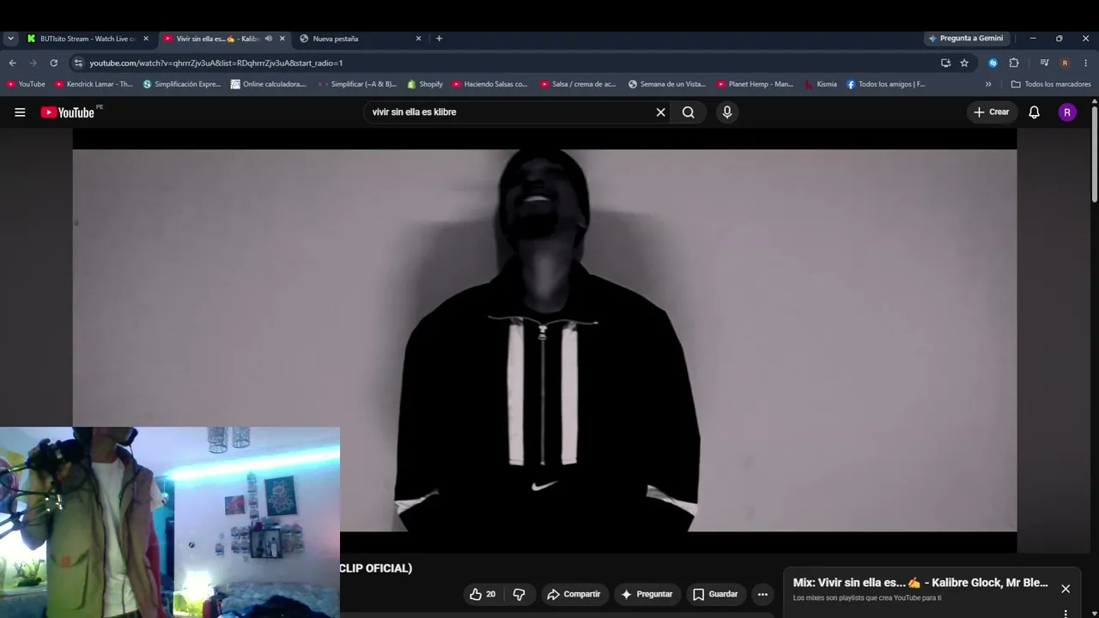Reload the YouTube page
Image resolution: width=1099 pixels, height=618 pixels.
pos(53,63)
